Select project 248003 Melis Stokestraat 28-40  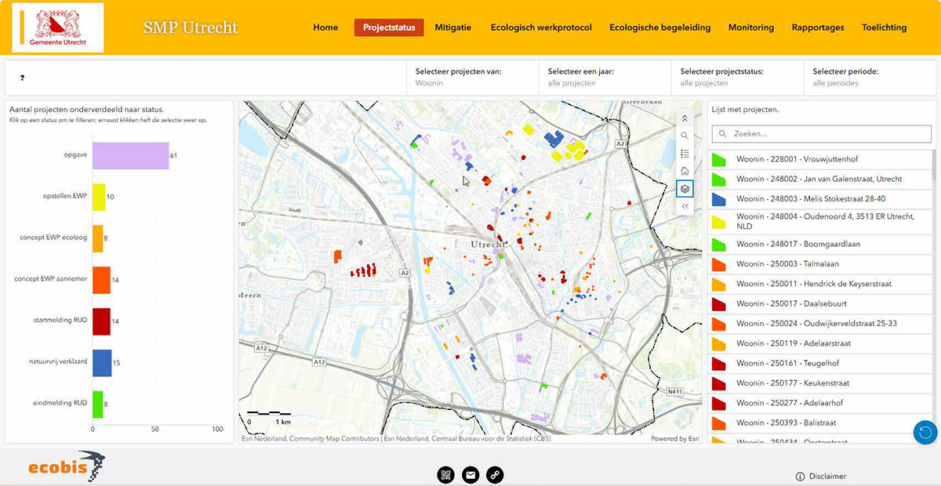tap(820, 199)
